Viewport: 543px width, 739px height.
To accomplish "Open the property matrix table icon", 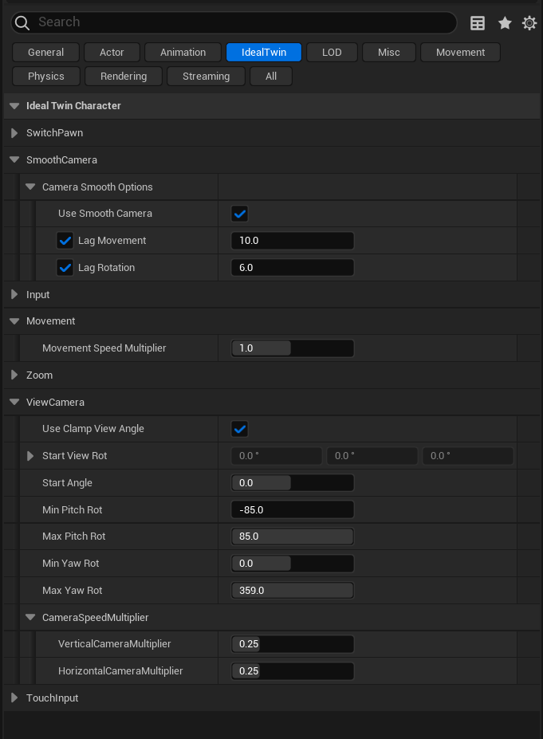I will pyautogui.click(x=478, y=23).
